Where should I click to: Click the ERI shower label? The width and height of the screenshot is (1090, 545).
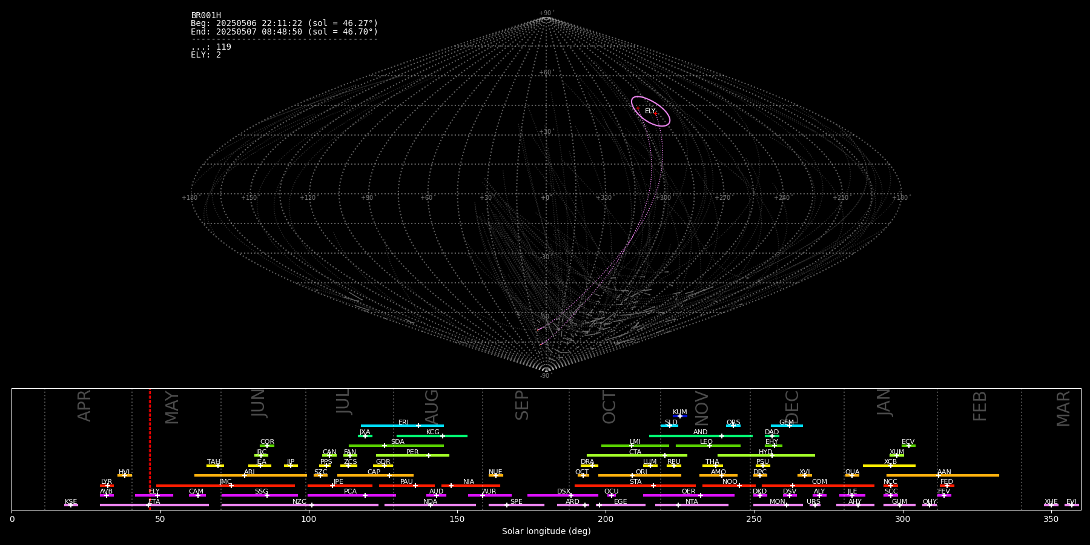[404, 422]
